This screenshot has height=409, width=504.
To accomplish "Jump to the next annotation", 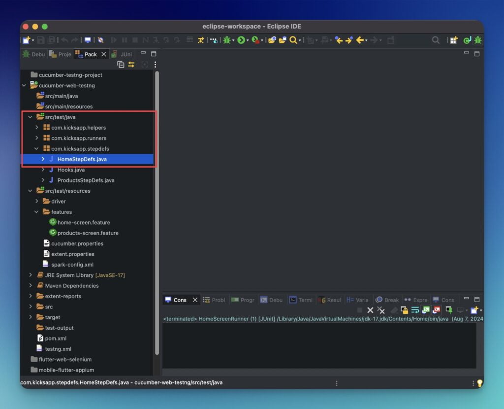I will point(349,40).
